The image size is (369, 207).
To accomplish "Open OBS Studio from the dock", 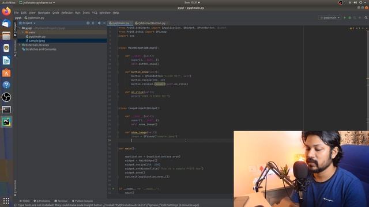I will coord(6,97).
